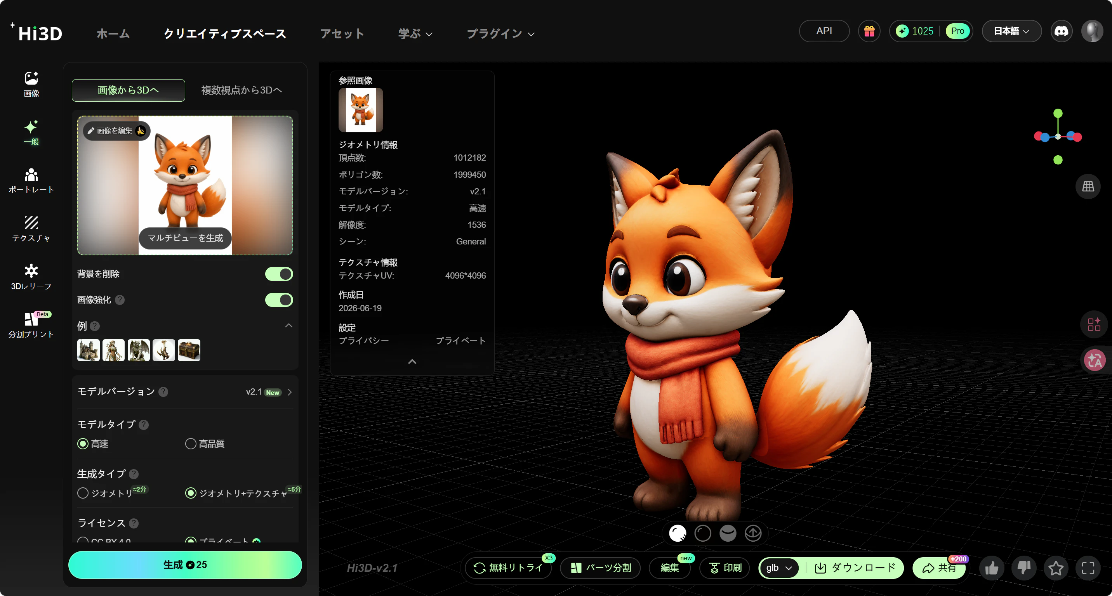Select the Portrait sidebar icon
This screenshot has width=1112, height=596.
click(31, 181)
